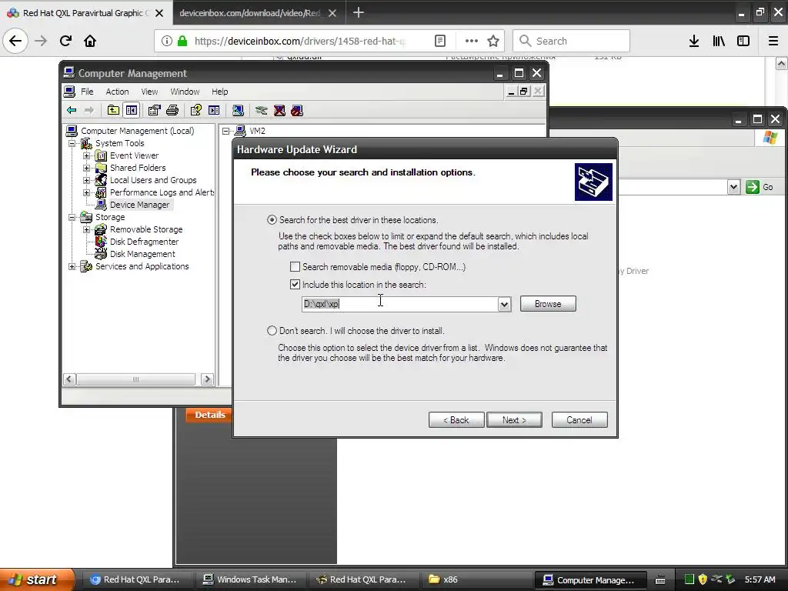788x591 pixels.
Task: Open new Firefox tab with plus
Action: click(358, 12)
